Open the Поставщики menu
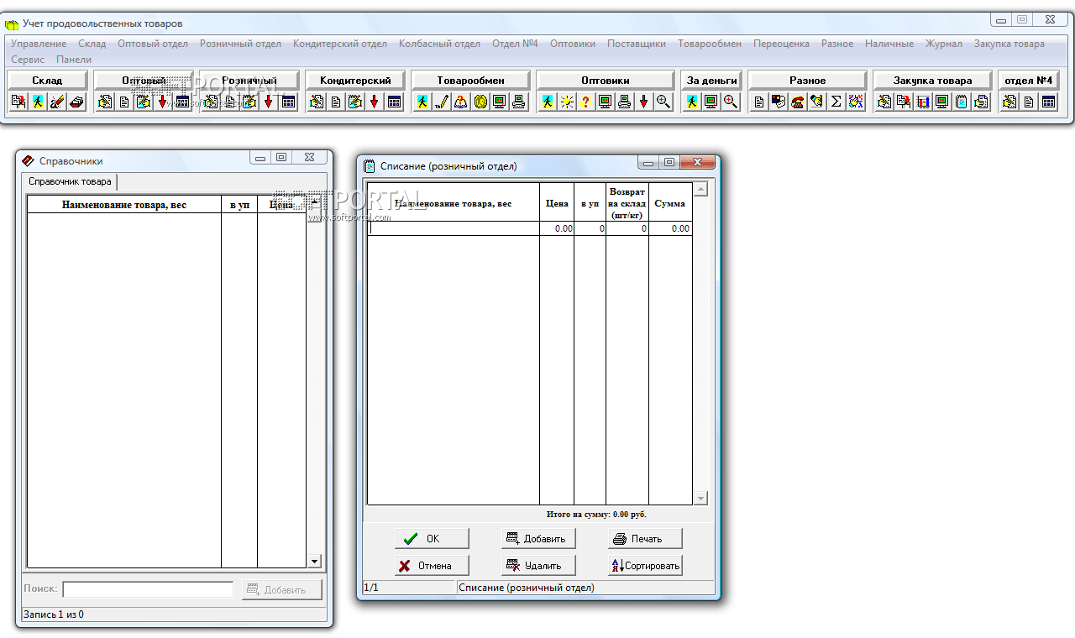The height and width of the screenshot is (638, 1075). coord(637,44)
